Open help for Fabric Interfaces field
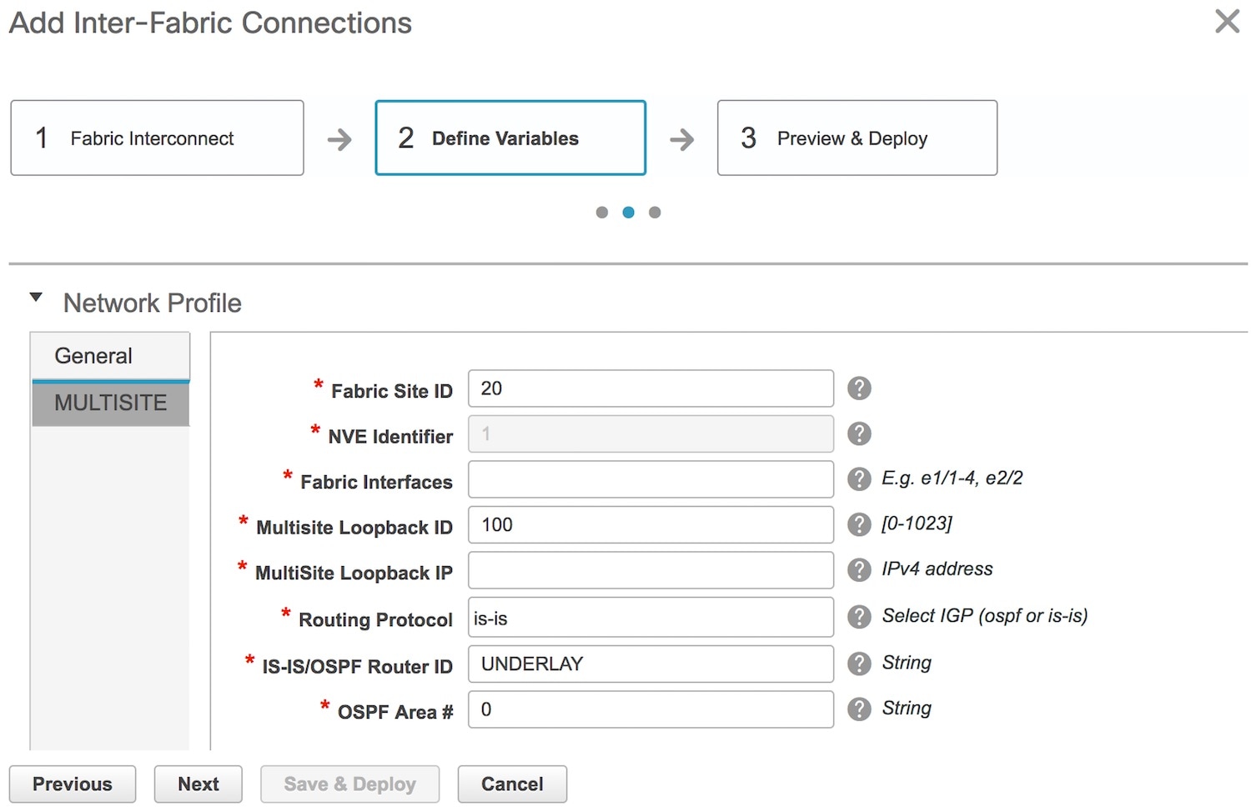1251x812 pixels. [x=859, y=479]
